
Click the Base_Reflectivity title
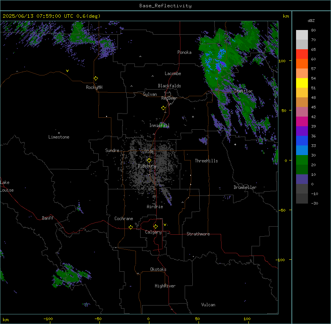click(x=165, y=6)
